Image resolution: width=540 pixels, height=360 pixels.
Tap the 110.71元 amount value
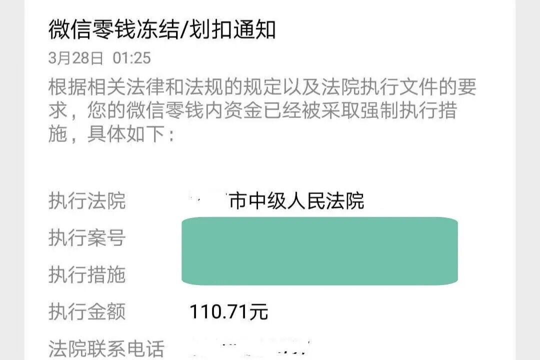coord(229,311)
